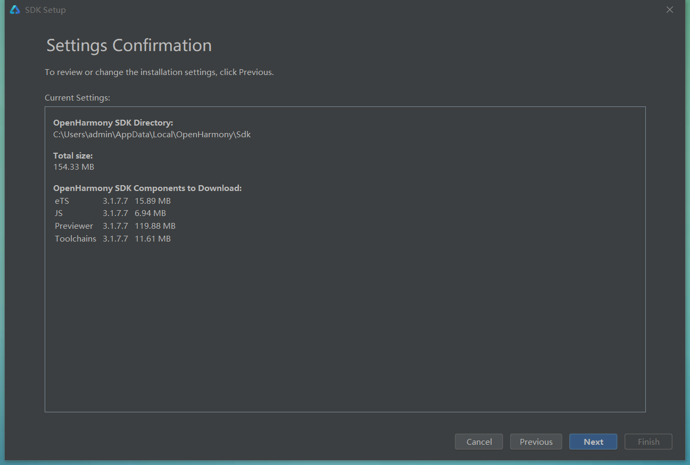Select the OpenHarmony SDK Directory heading

point(113,123)
